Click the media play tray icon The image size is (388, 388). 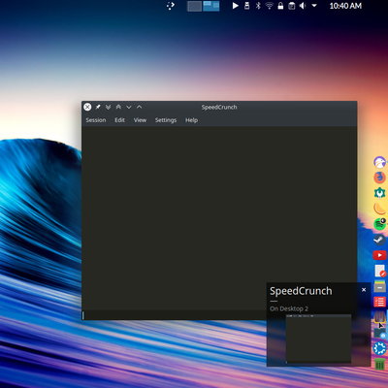click(x=236, y=6)
